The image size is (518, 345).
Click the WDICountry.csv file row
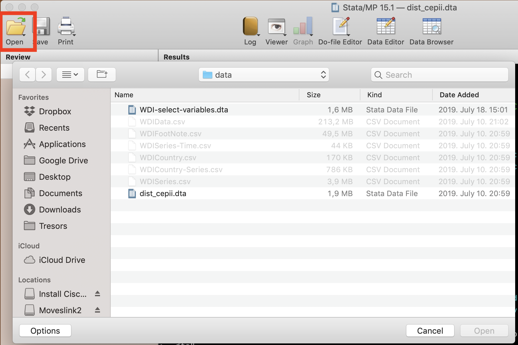click(x=313, y=158)
